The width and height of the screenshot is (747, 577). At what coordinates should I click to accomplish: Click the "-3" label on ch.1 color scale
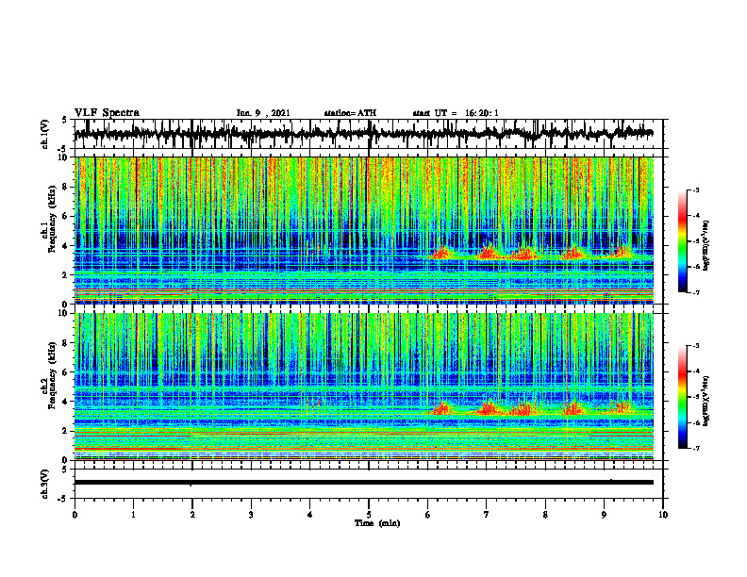click(694, 190)
